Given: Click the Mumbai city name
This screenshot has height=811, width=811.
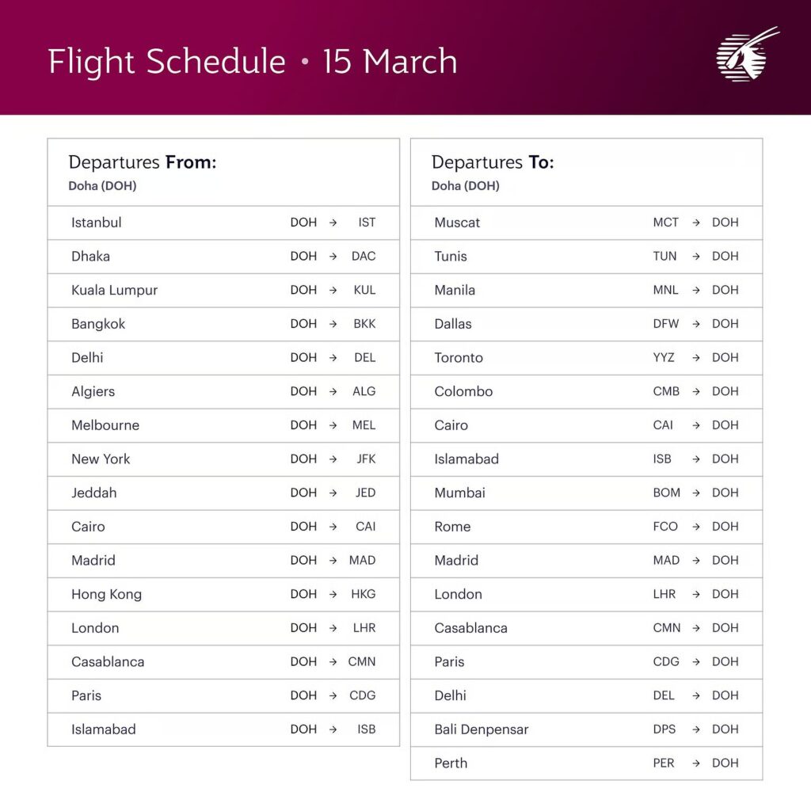Looking at the screenshot, I should click(459, 493).
